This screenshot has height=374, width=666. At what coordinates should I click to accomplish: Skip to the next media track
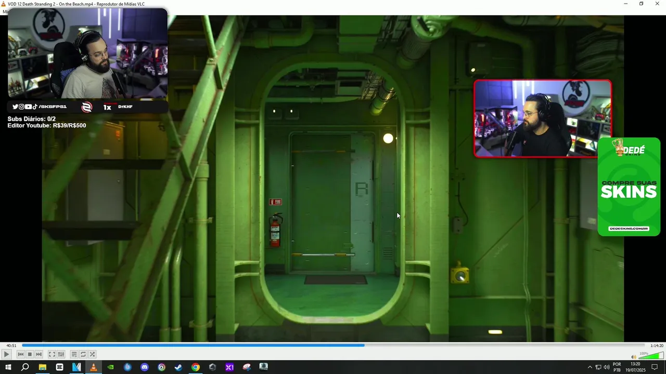tap(39, 354)
